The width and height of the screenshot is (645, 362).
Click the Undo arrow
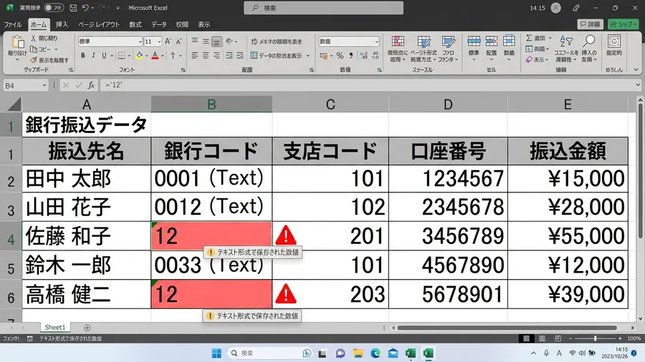coord(85,8)
